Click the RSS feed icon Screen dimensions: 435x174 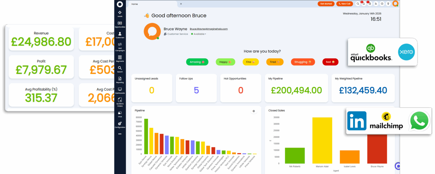[x=376, y=4]
